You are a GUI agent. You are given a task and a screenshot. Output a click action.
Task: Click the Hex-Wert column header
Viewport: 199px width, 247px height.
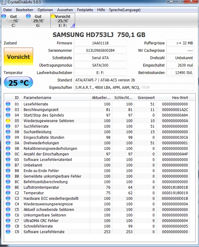pos(173,98)
